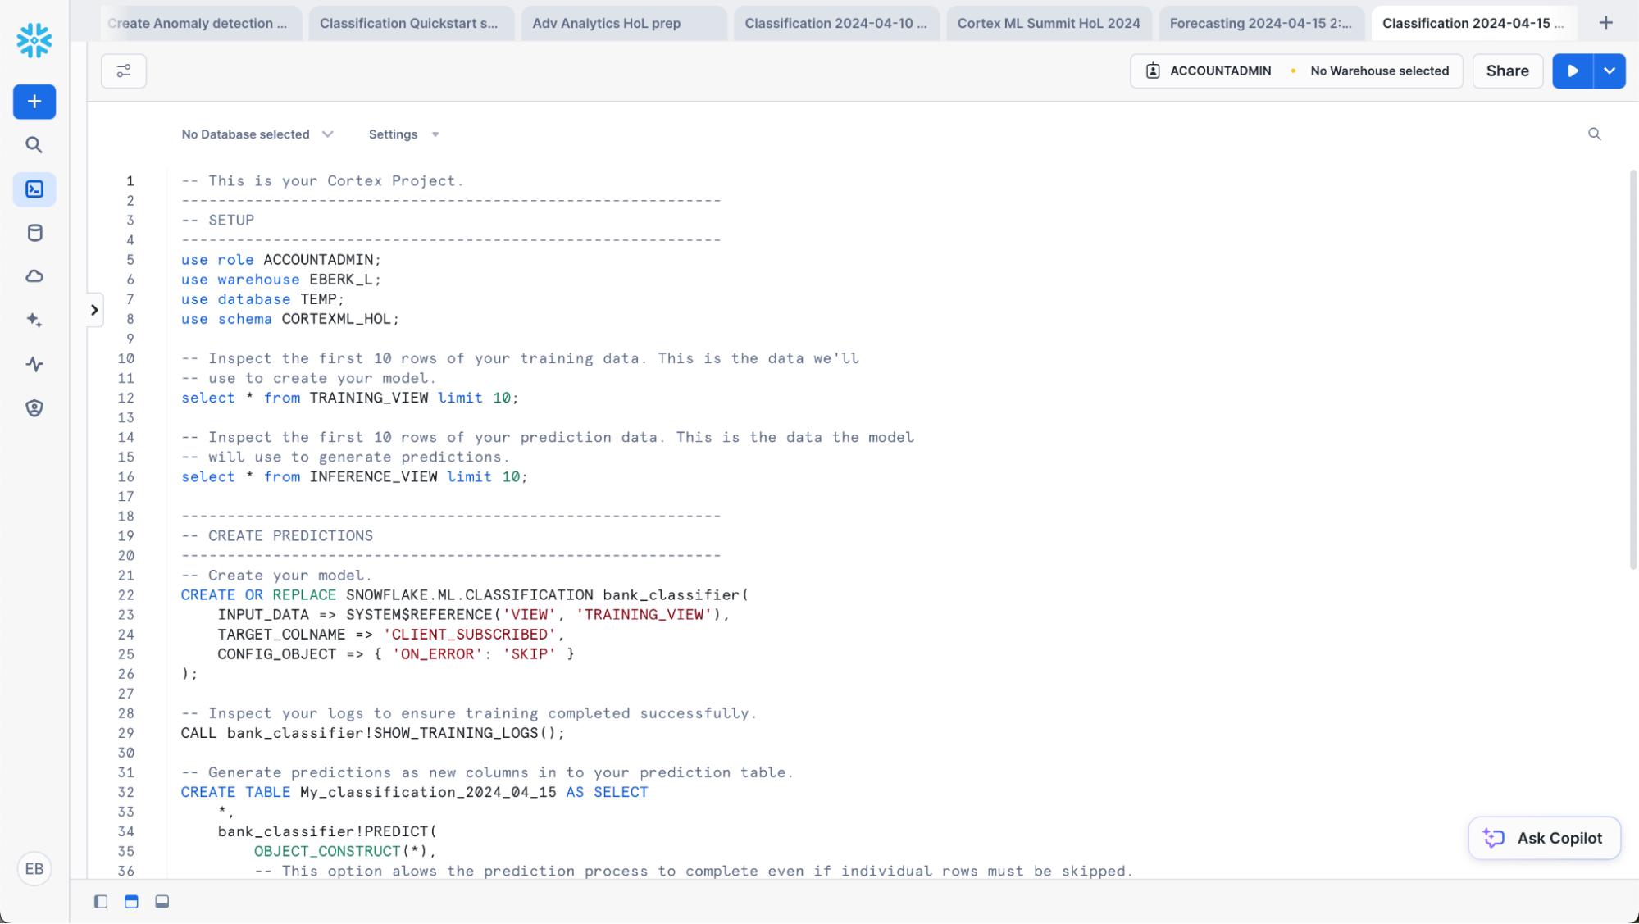Open the Data database icon
The width and height of the screenshot is (1639, 924).
click(34, 233)
